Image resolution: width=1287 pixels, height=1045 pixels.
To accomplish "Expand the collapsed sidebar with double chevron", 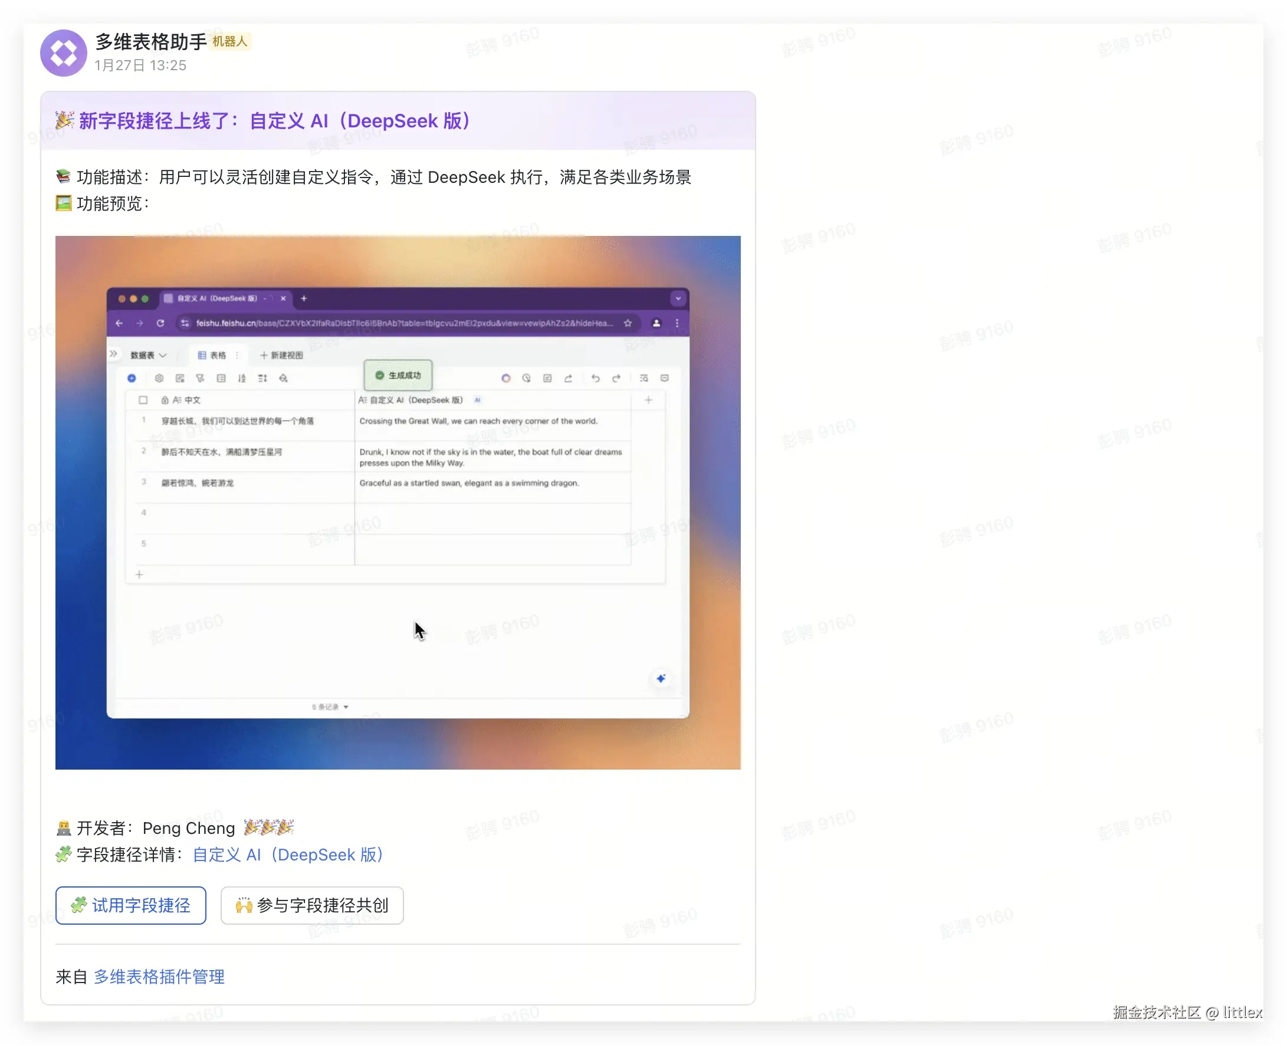I will tap(113, 354).
